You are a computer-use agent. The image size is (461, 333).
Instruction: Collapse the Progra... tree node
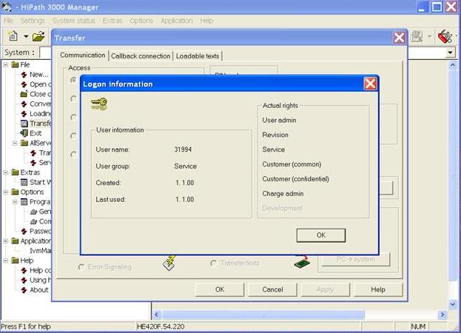pyautogui.click(x=15, y=202)
